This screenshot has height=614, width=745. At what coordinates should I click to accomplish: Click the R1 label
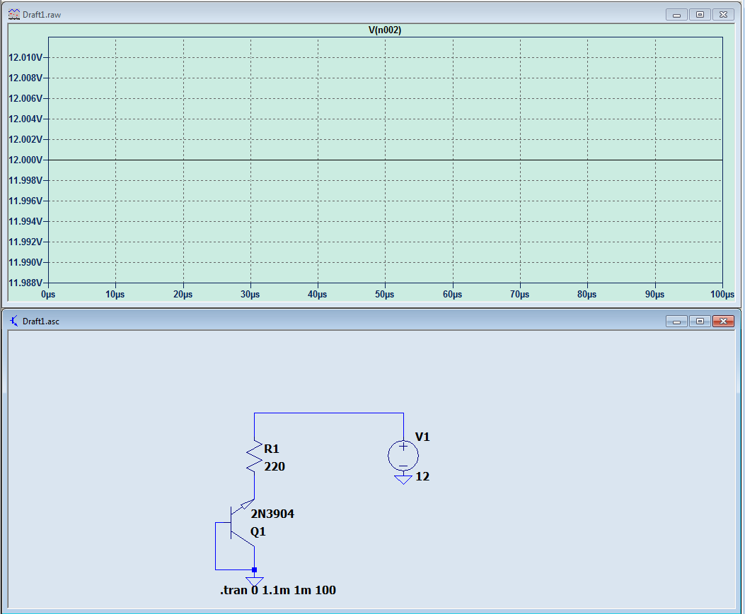coord(271,449)
